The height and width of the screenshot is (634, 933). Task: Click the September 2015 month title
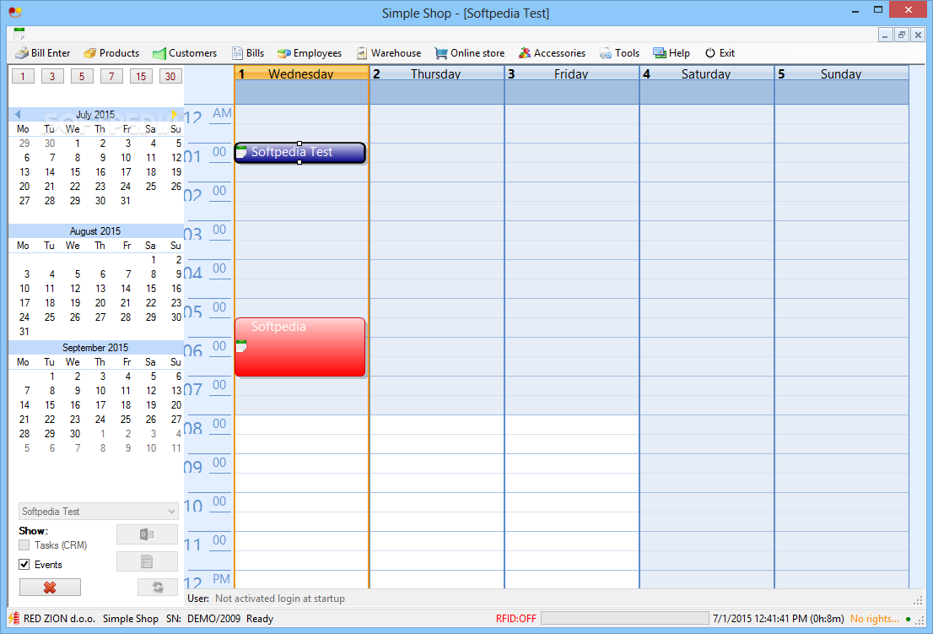pos(95,348)
